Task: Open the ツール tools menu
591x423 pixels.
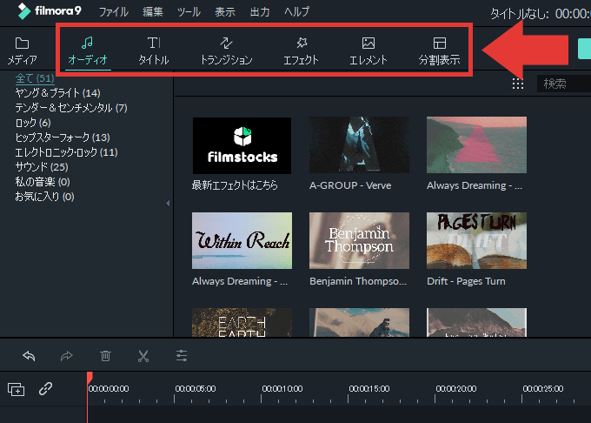Action: pos(189,11)
